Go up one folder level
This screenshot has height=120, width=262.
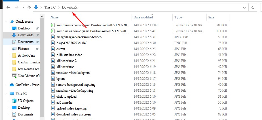(x=29, y=7)
